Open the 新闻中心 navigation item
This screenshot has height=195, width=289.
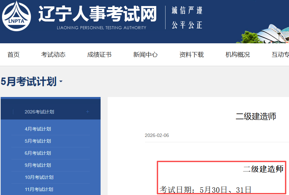pyautogui.click(x=145, y=55)
